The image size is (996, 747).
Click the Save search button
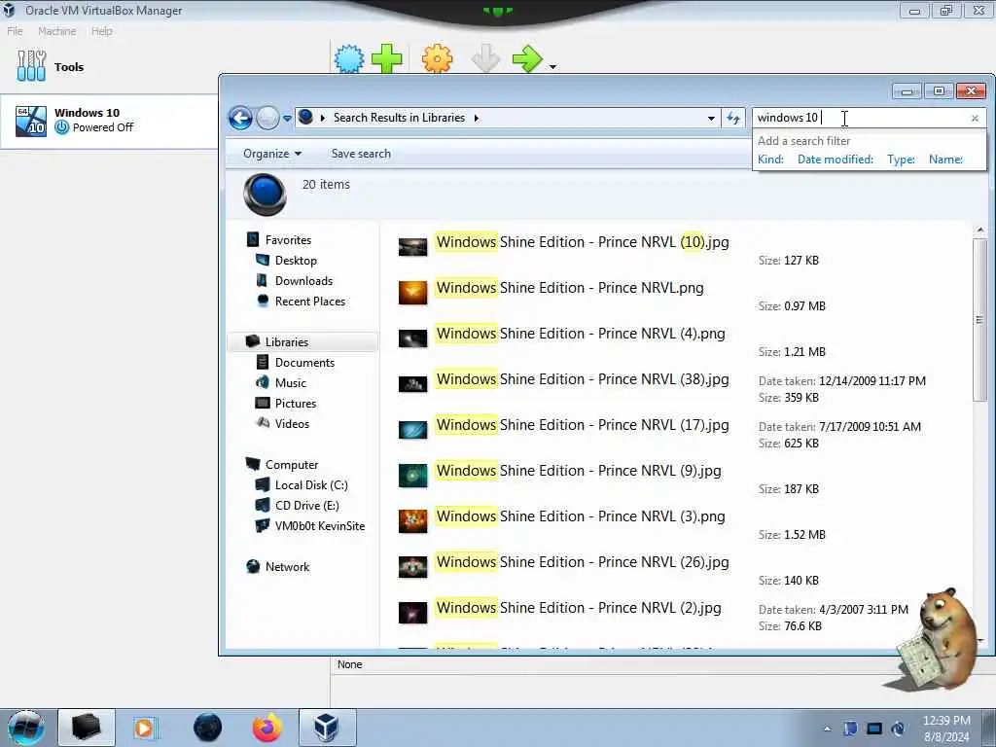(x=361, y=154)
